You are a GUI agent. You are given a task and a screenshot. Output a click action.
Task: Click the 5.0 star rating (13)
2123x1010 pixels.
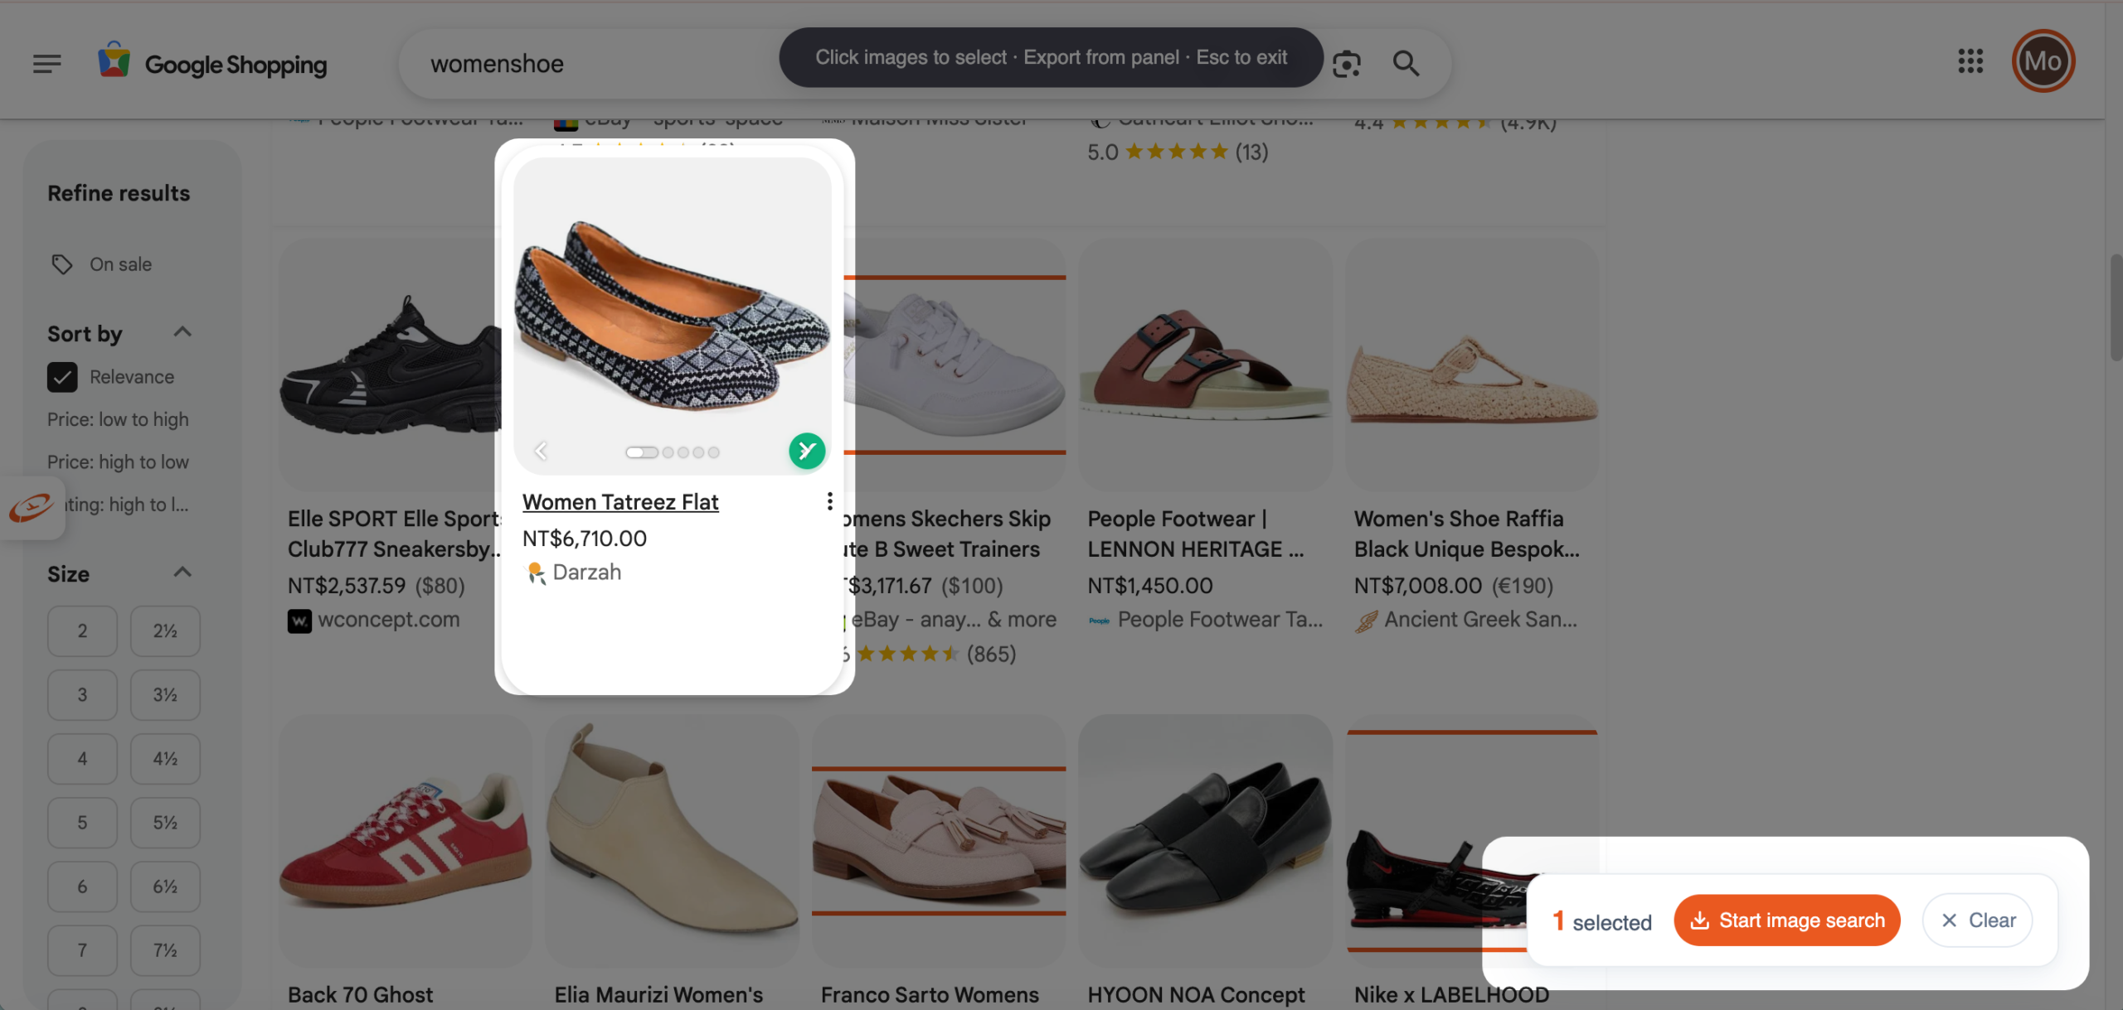click(x=1178, y=152)
